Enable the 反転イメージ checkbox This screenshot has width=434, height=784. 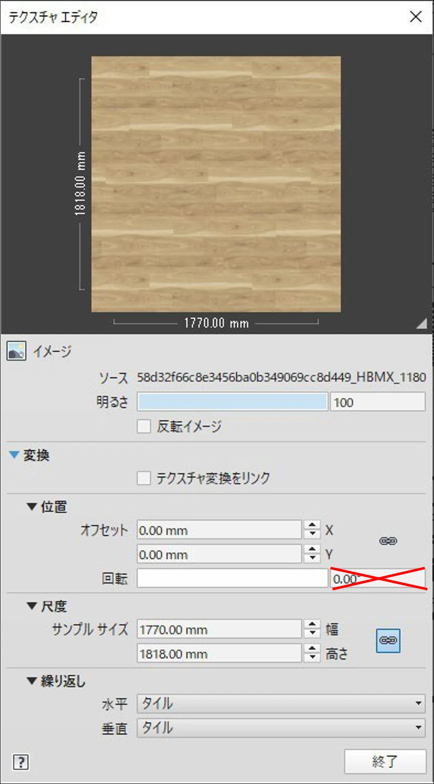coord(144,426)
